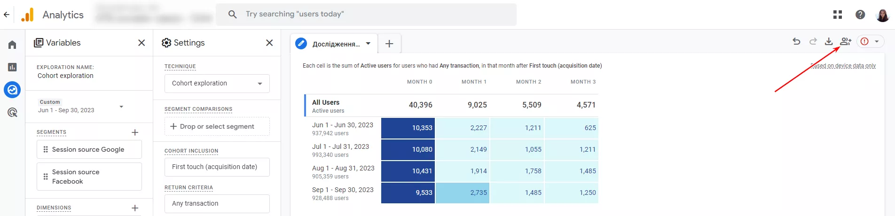The image size is (895, 216).
Task: Expand the data quality dropdown arrow
Action: click(x=877, y=41)
